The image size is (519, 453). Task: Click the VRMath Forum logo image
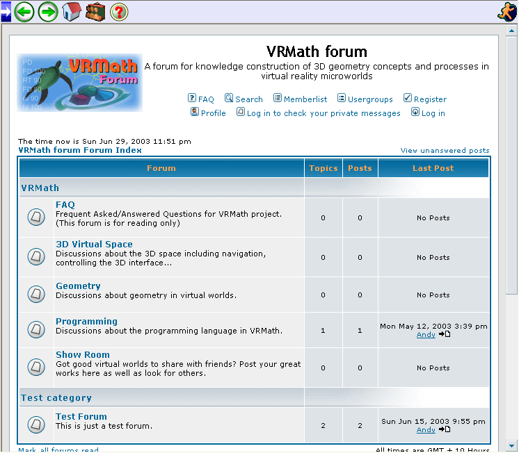point(79,83)
